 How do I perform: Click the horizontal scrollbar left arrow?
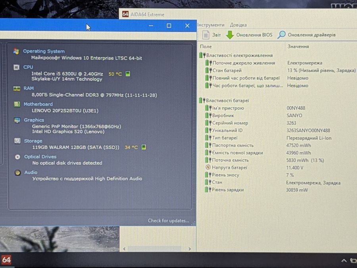coord(124,249)
